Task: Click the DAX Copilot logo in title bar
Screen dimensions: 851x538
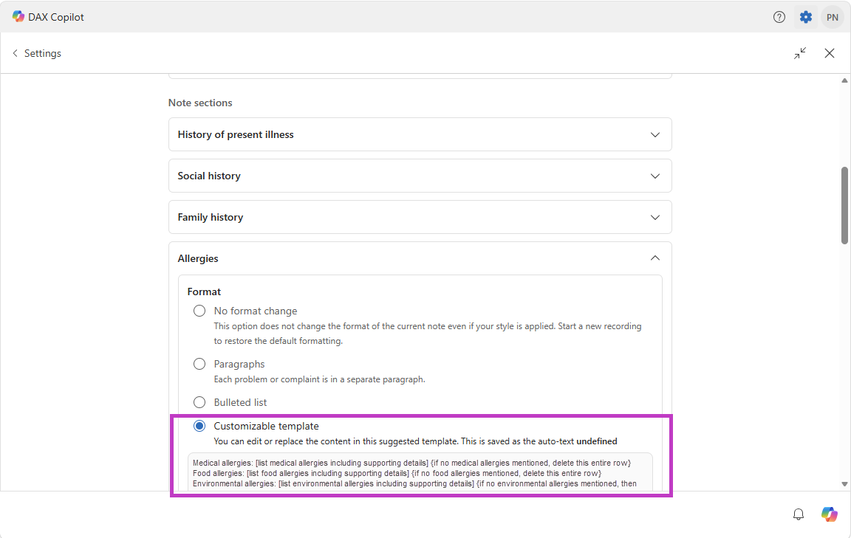Action: pyautogui.click(x=18, y=16)
